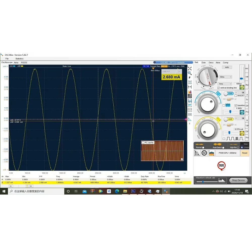Switch chA DC/AC coupling toggle
Image resolution: width=252 pixels, height=252 pixels.
point(230,99)
